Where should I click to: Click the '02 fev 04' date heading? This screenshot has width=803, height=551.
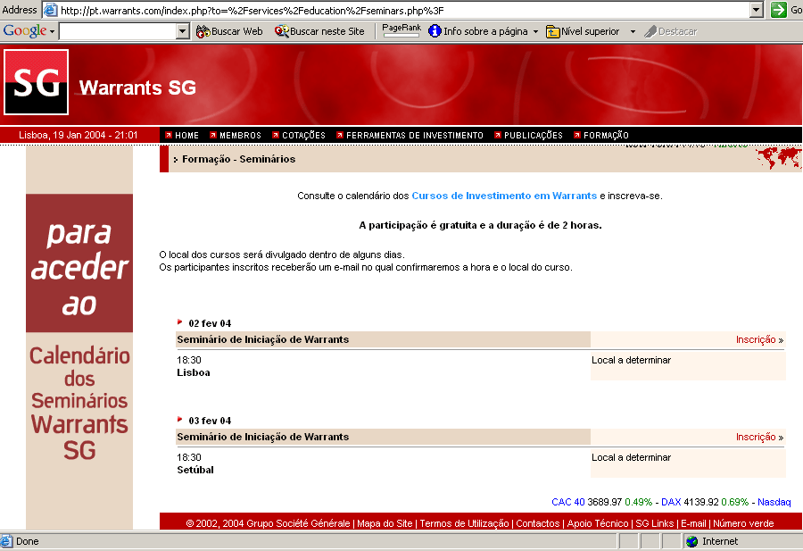(210, 323)
